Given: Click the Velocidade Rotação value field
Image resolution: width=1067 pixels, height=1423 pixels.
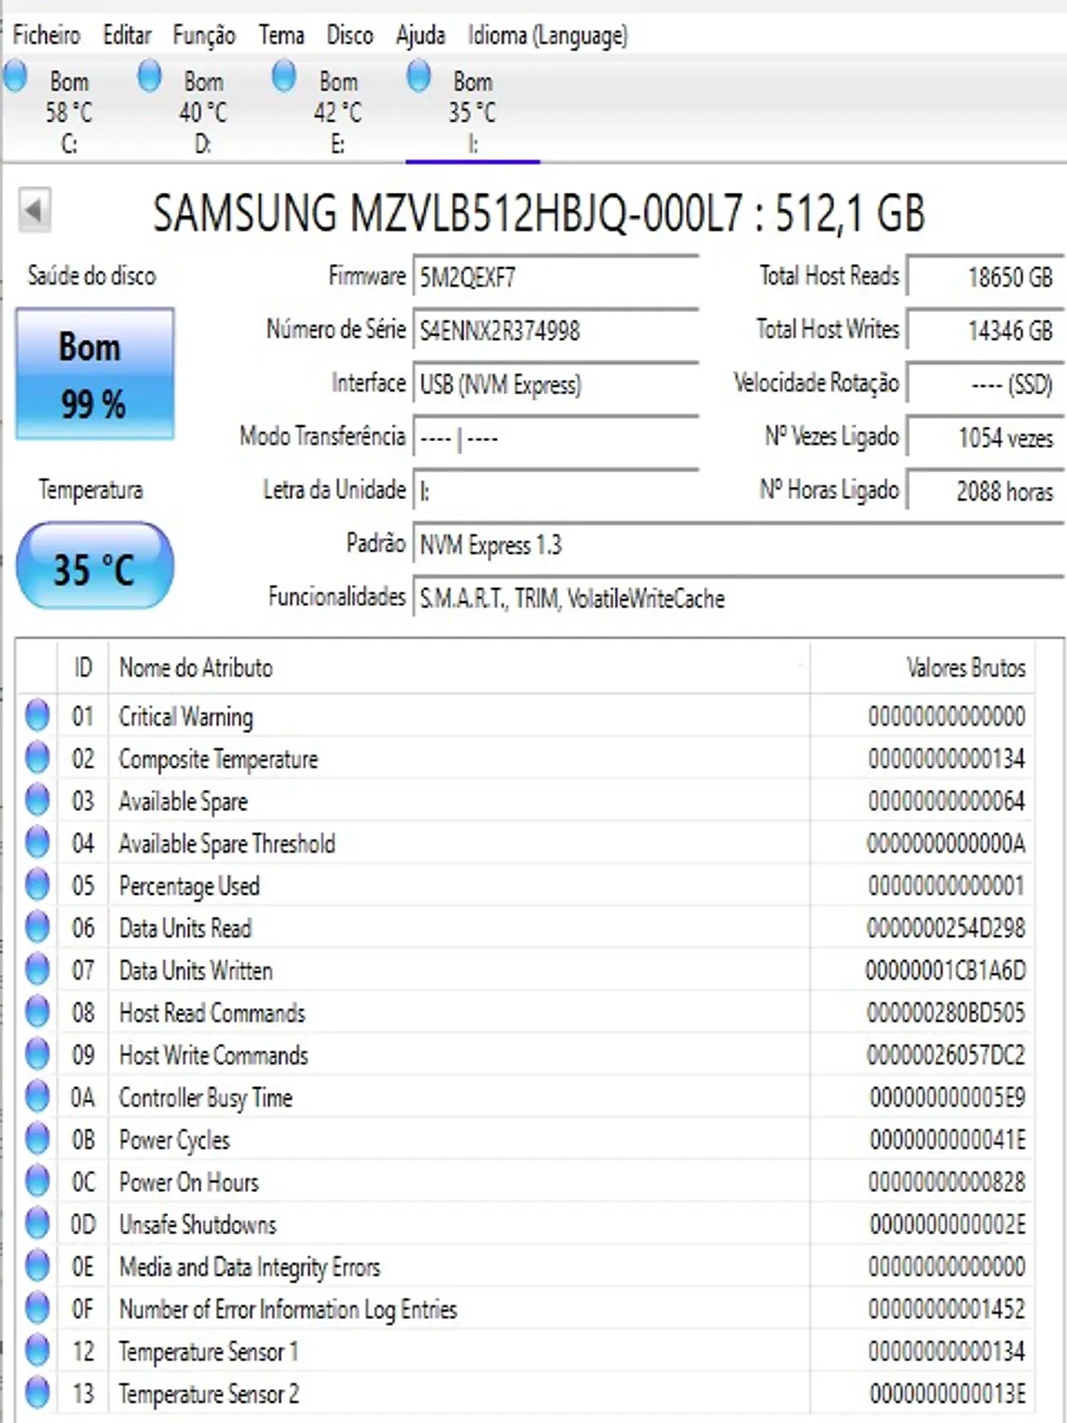Looking at the screenshot, I should (985, 384).
